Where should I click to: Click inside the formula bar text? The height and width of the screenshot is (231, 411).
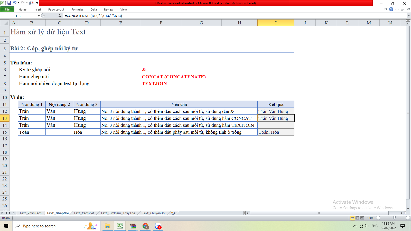[x=93, y=16]
